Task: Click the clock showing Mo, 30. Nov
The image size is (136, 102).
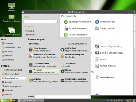Action: [x=114, y=100]
